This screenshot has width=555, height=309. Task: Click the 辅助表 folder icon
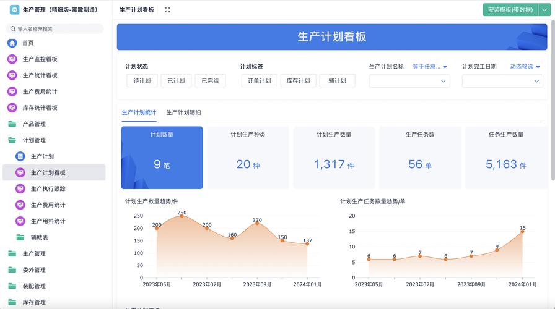[x=20, y=237]
